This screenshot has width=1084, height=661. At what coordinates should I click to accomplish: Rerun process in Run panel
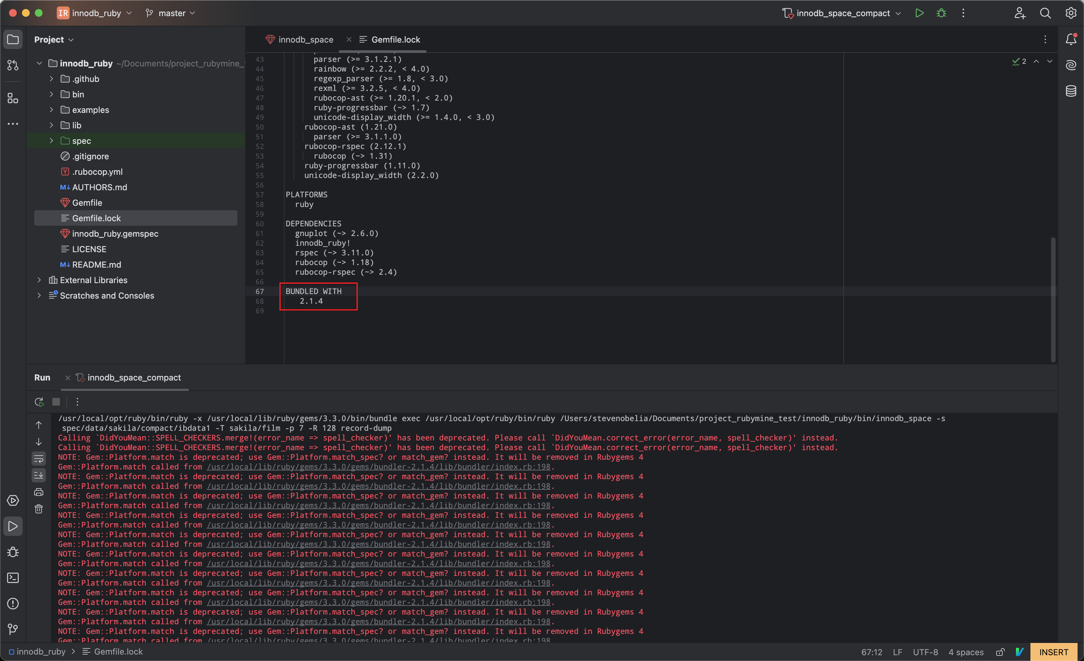[x=39, y=401]
